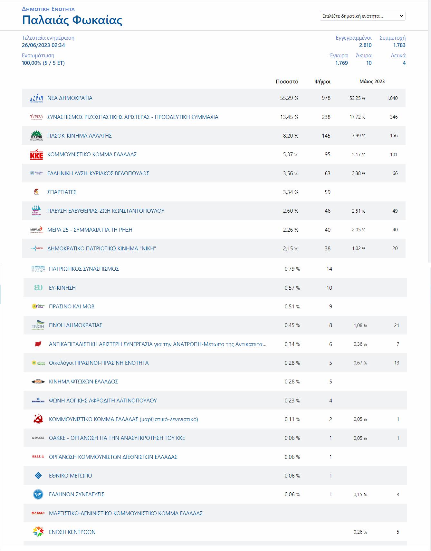Viewport: 431px width, 551px height.
Task: Click the Ελληνική Λύση party logo
Action: [x=36, y=173]
